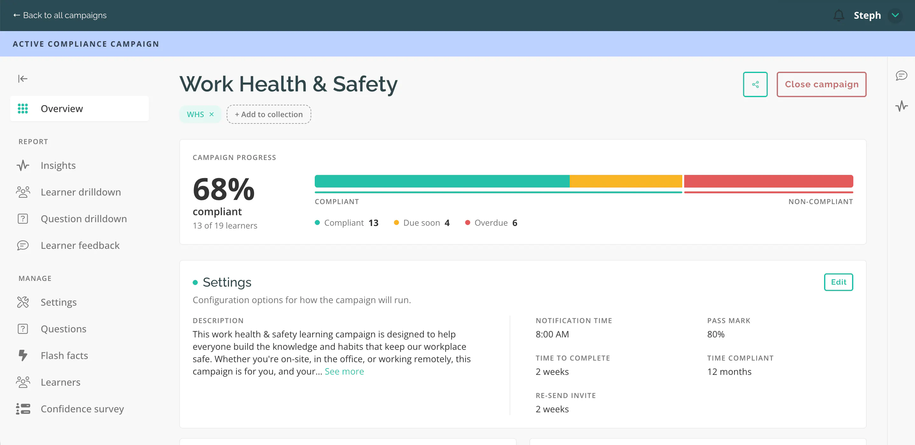The height and width of the screenshot is (445, 915).
Task: Open the activity pulse icon on right rail
Action: [x=902, y=106]
